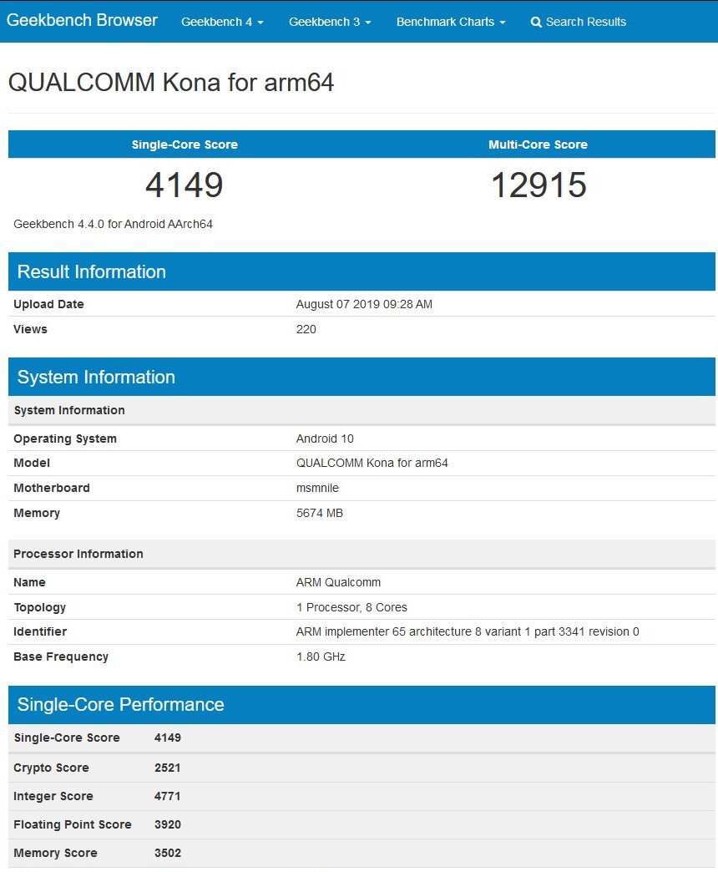Click the Multi-Core Score header
The image size is (718, 872).
pos(538,144)
